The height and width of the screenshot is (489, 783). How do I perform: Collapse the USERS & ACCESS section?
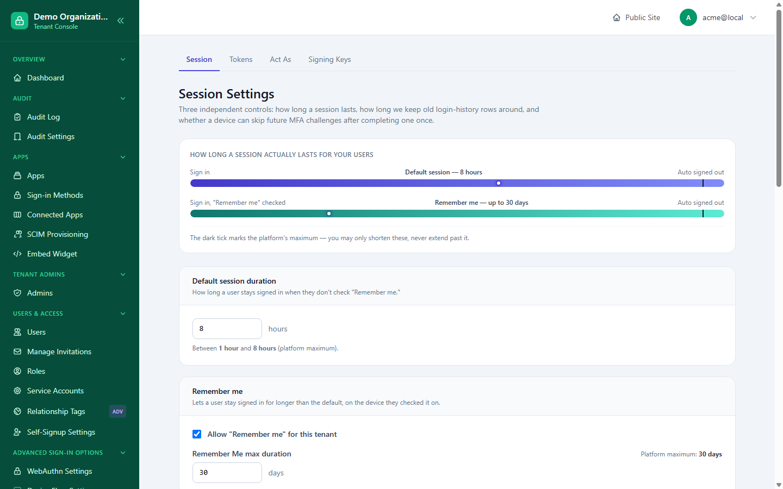pyautogui.click(x=123, y=314)
